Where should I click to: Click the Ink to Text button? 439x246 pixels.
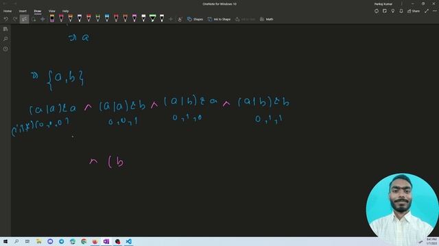[x=246, y=19]
